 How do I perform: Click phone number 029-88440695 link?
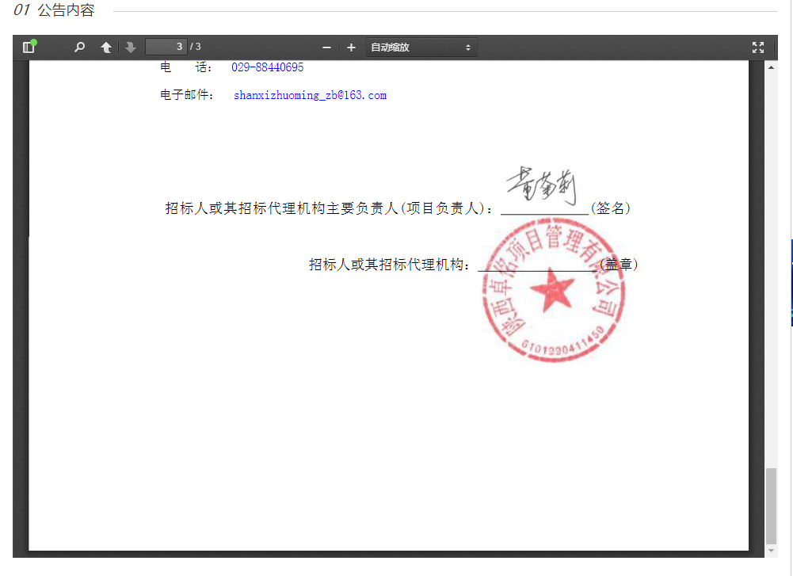coord(267,67)
